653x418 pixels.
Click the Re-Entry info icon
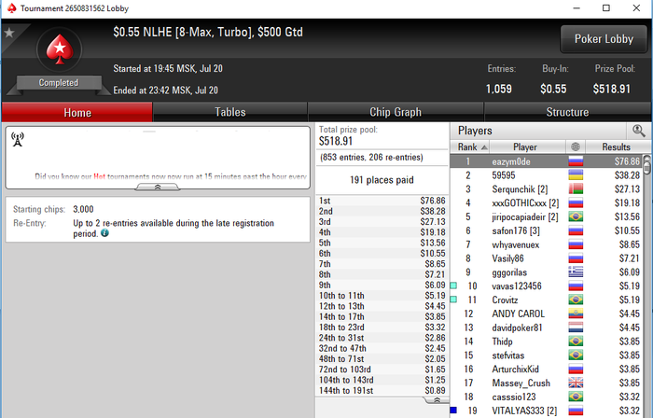[104, 233]
